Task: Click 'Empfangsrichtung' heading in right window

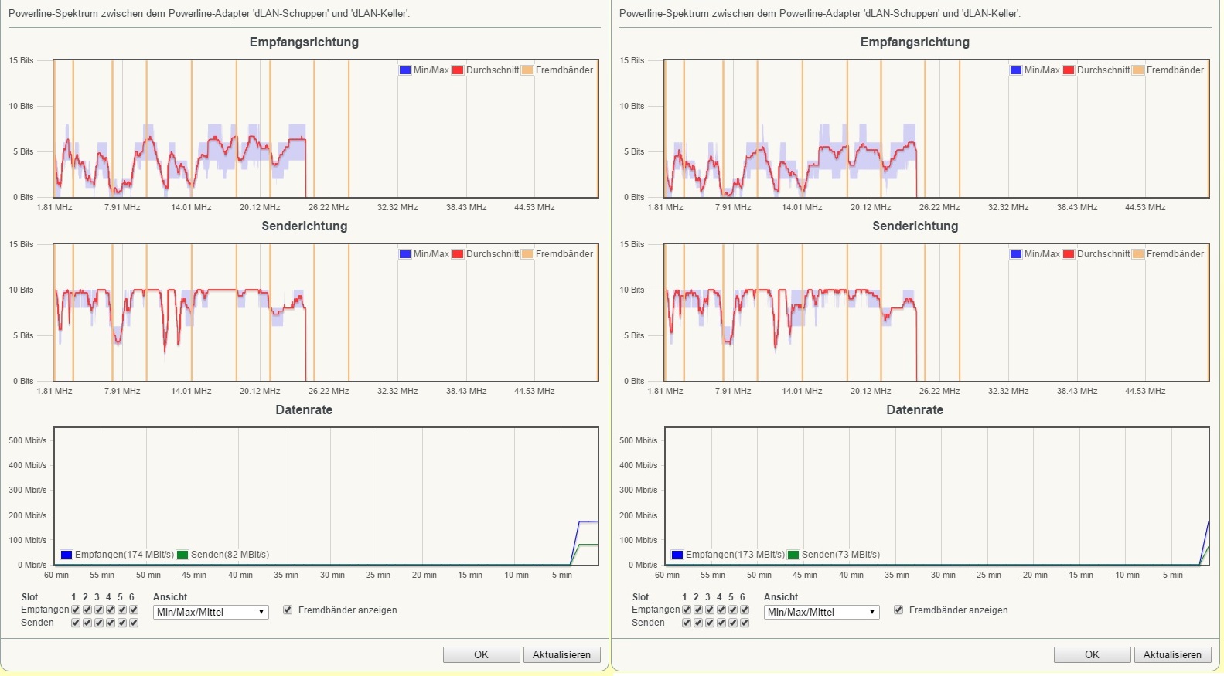Action: coord(915,42)
